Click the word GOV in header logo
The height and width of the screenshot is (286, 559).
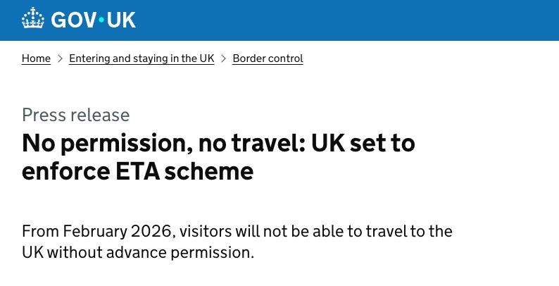point(73,20)
